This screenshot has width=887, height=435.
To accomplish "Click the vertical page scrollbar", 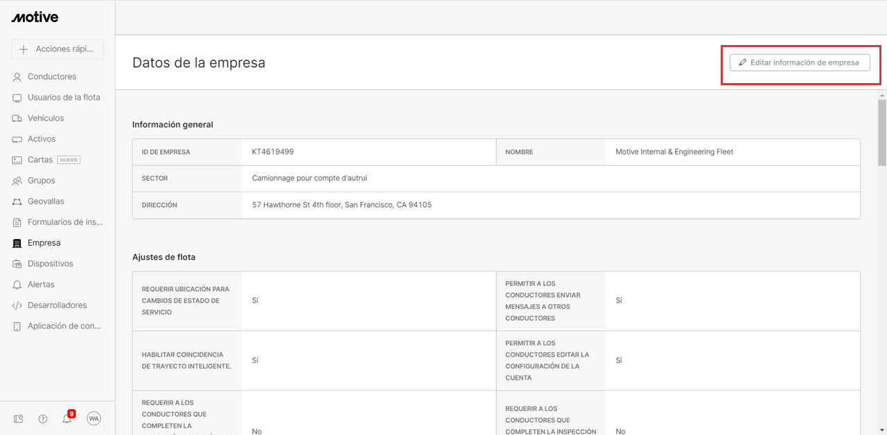I will pos(881,132).
